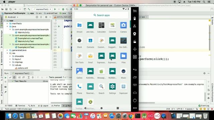Open Chrome from the Dock
The image size is (214, 120).
coord(131,116)
